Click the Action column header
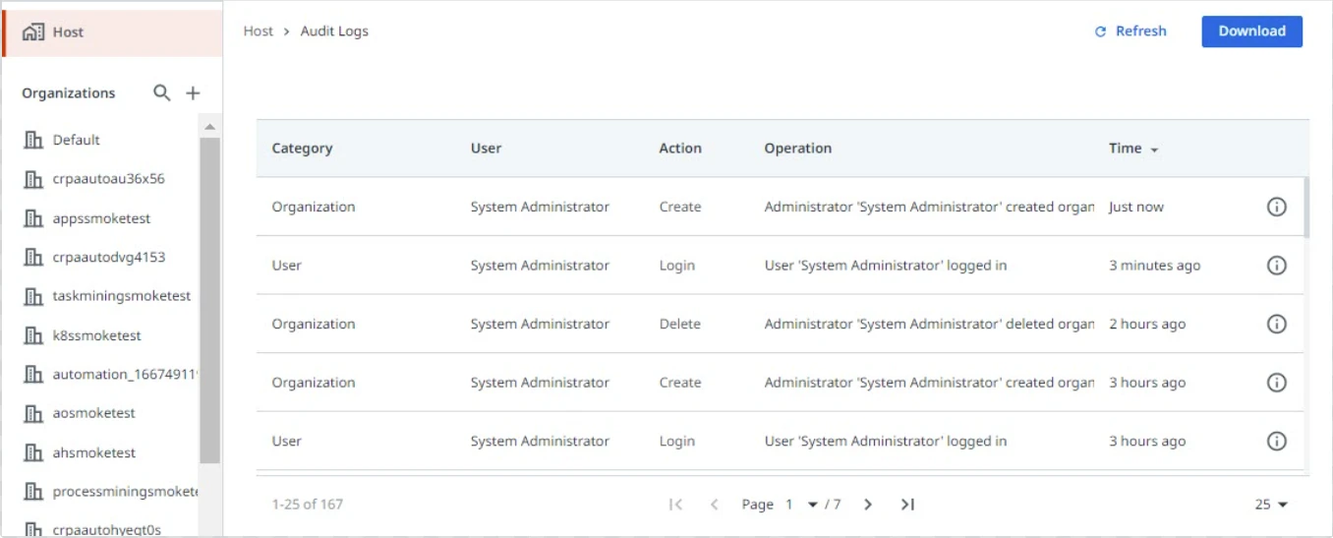 tap(680, 149)
